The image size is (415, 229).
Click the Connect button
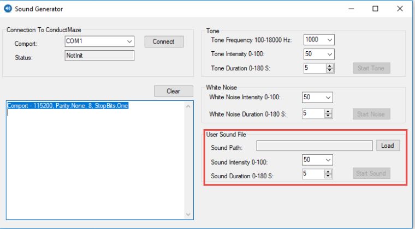[163, 41]
